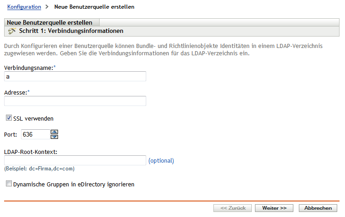The height and width of the screenshot is (217, 345).
Task: Select the Neue Benutzerquelle erstellen breadcrumb text
Action: pos(94,7)
